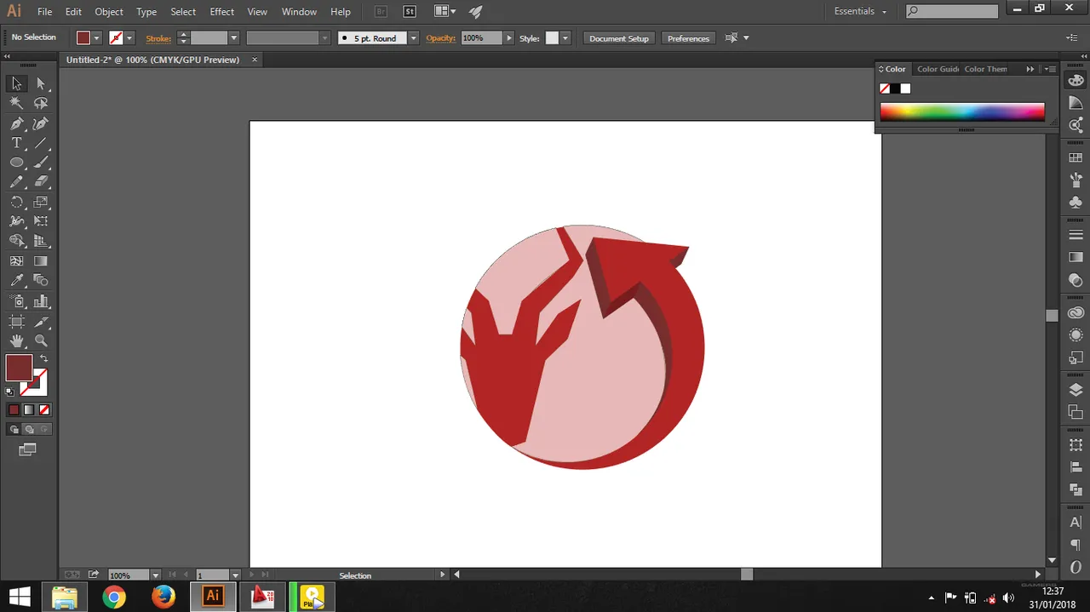1090x612 pixels.
Task: Select the Gradient tool
Action: click(41, 261)
